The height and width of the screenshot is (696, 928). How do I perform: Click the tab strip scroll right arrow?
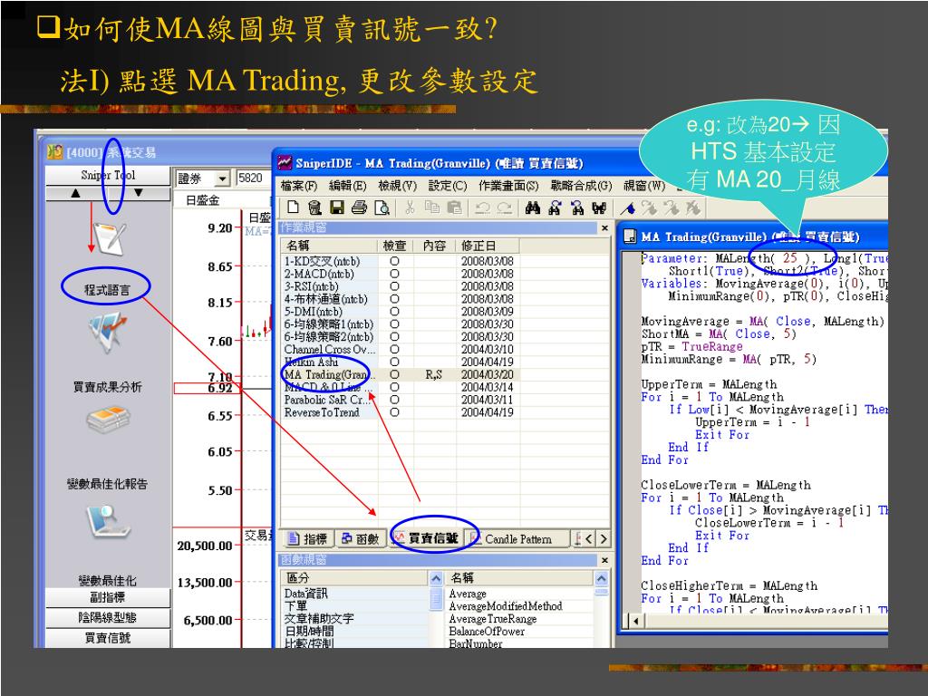point(603,538)
